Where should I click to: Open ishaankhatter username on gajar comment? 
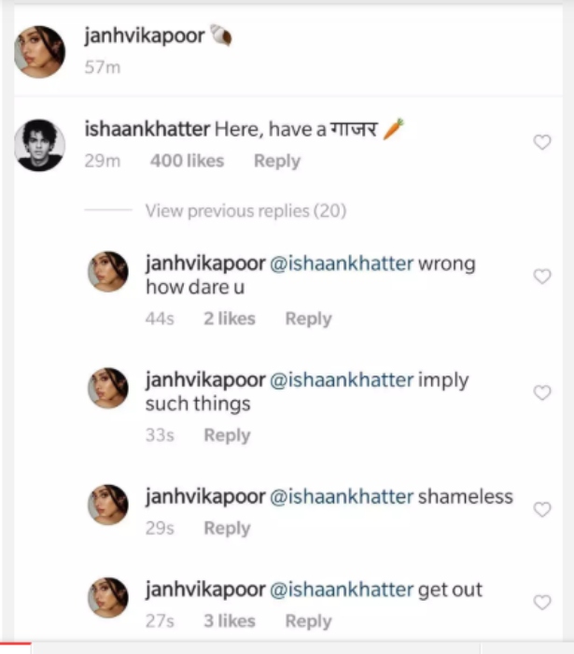pos(147,130)
